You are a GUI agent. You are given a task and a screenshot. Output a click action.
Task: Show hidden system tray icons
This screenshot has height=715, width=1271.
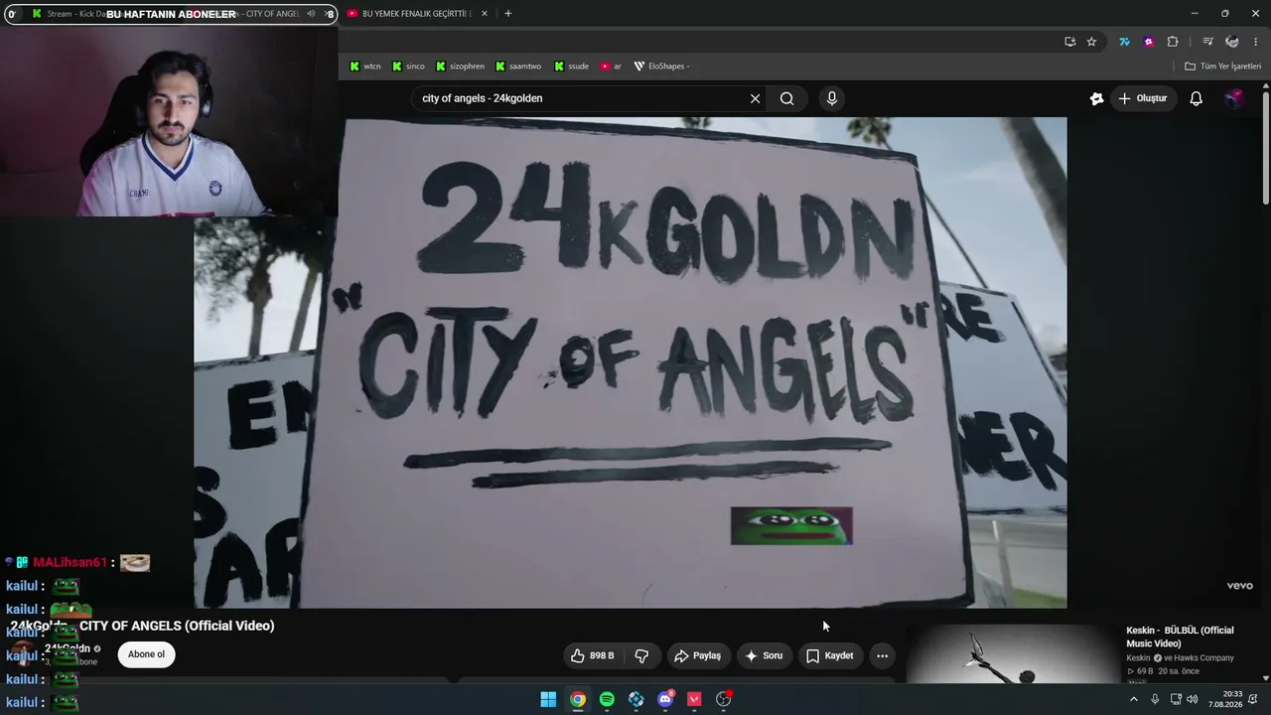coord(1134,699)
